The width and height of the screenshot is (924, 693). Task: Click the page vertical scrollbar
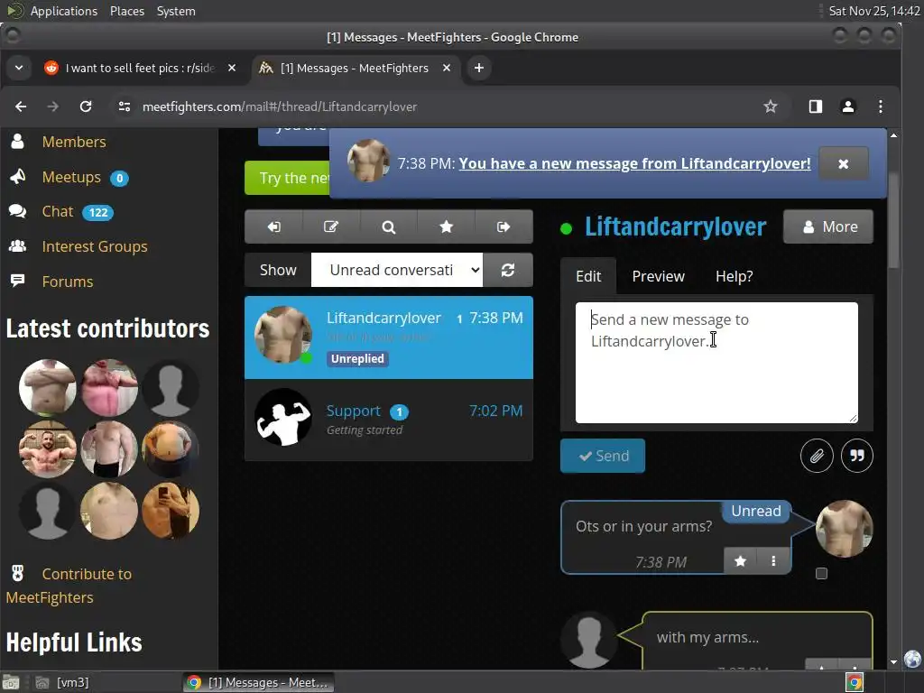(893, 220)
